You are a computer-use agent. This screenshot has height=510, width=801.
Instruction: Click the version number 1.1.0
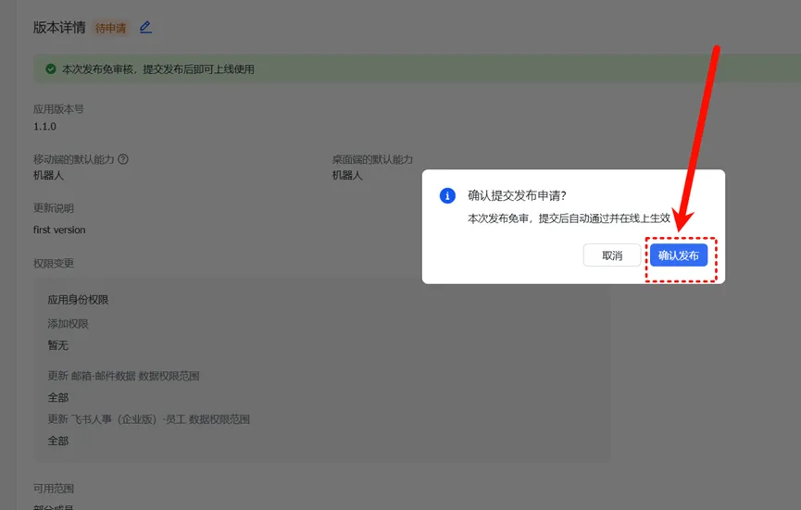click(x=45, y=127)
